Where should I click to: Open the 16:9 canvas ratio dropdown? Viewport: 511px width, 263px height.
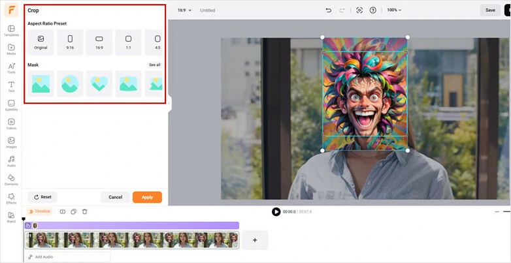(184, 10)
